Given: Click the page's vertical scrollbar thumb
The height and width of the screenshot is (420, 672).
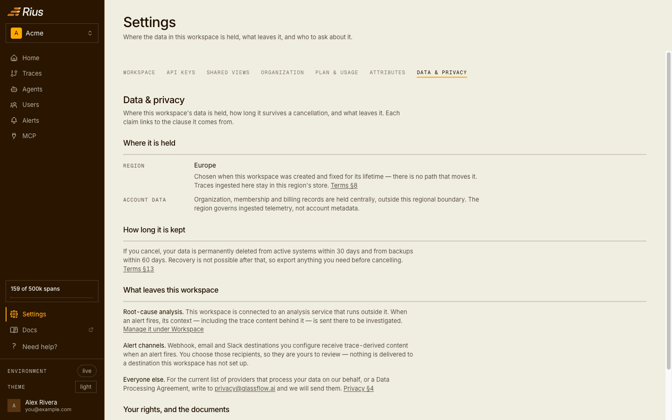Looking at the screenshot, I should [x=669, y=211].
